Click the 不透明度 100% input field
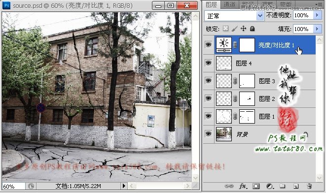Viewport: 326px width, 193px height. [303, 15]
